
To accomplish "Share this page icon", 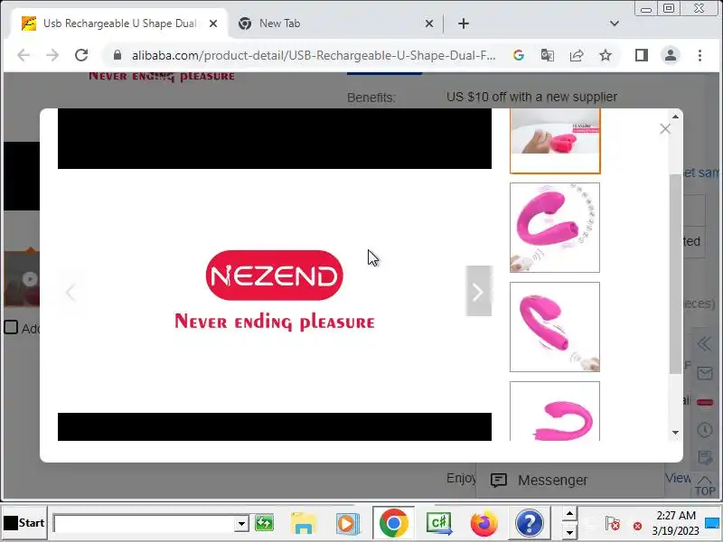I will 577,55.
